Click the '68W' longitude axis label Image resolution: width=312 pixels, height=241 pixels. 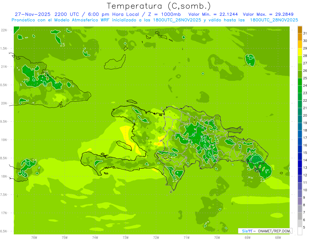pyautogui.click(x=278, y=238)
